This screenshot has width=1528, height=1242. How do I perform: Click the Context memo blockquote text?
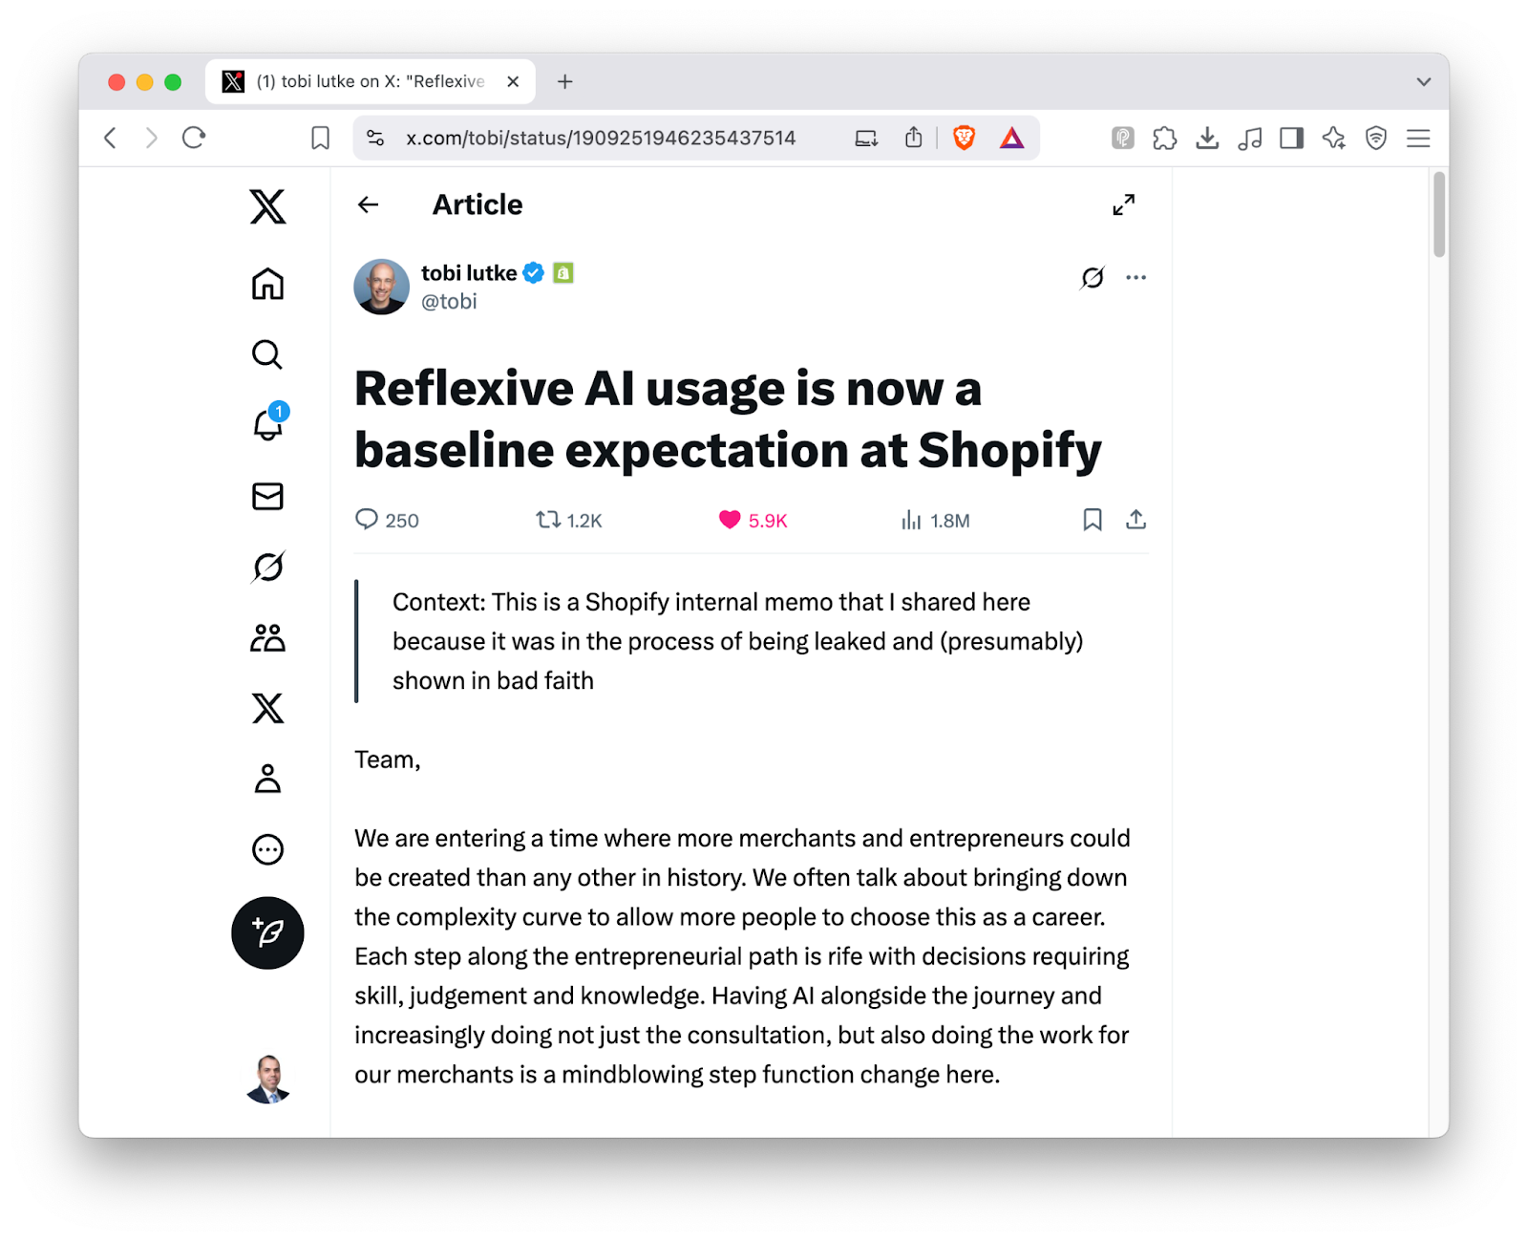[737, 641]
